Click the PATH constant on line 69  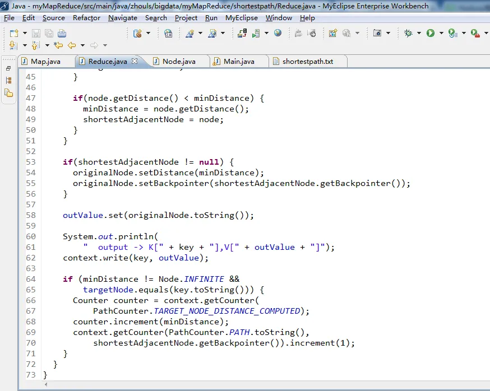pos(239,332)
